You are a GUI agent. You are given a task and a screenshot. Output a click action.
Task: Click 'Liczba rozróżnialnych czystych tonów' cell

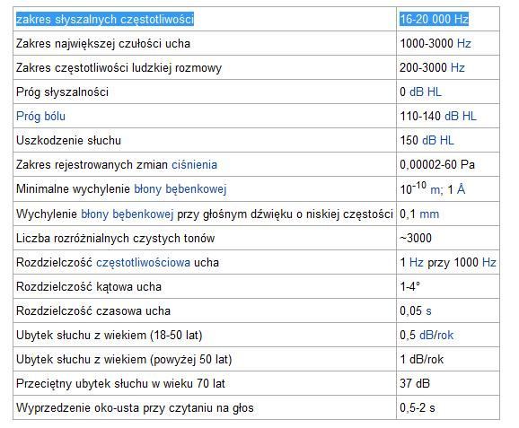[x=205, y=238]
